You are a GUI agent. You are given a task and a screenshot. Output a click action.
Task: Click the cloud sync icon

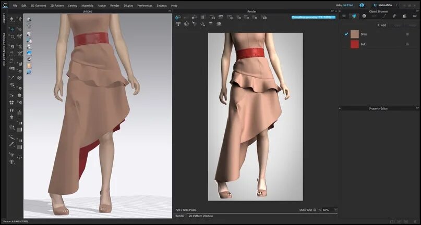coord(362,5)
